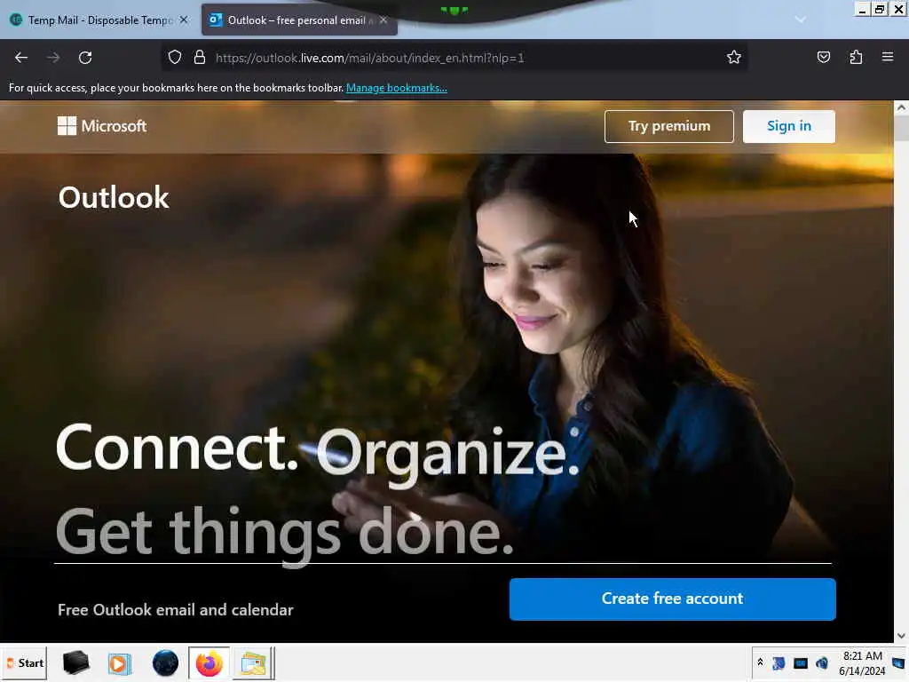Bookmark this page with star icon

click(734, 58)
